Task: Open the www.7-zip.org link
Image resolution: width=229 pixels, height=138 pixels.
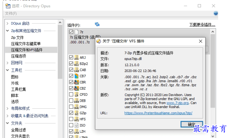Action: (x=177, y=103)
